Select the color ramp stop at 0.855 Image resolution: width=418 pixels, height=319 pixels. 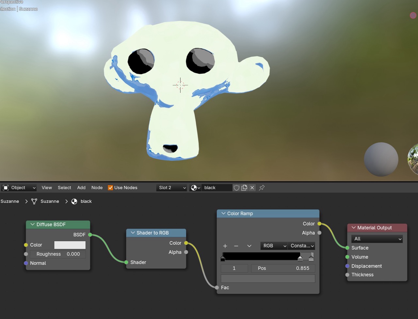[300, 259]
